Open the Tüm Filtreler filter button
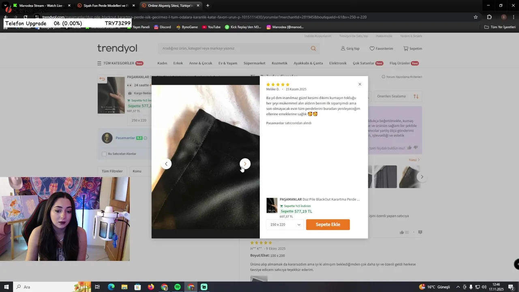Image resolution: width=519 pixels, height=292 pixels. [112, 171]
